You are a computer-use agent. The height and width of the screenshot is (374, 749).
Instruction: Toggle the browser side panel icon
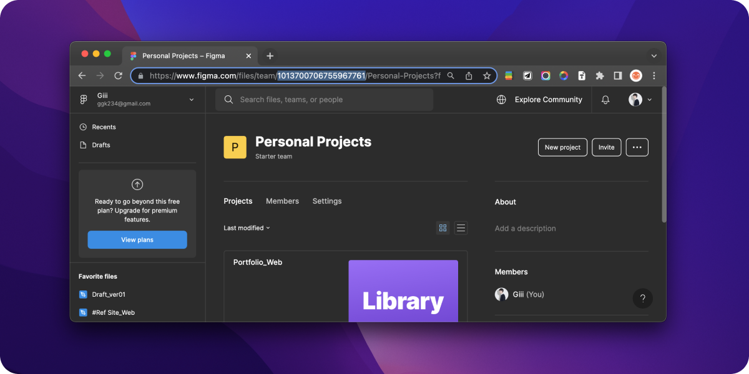point(618,75)
